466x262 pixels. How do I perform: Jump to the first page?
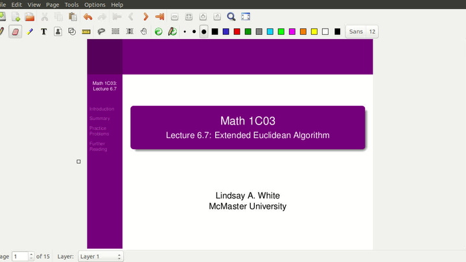117,17
